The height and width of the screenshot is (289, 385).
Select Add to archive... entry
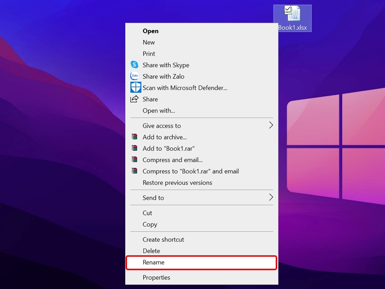(x=202, y=137)
